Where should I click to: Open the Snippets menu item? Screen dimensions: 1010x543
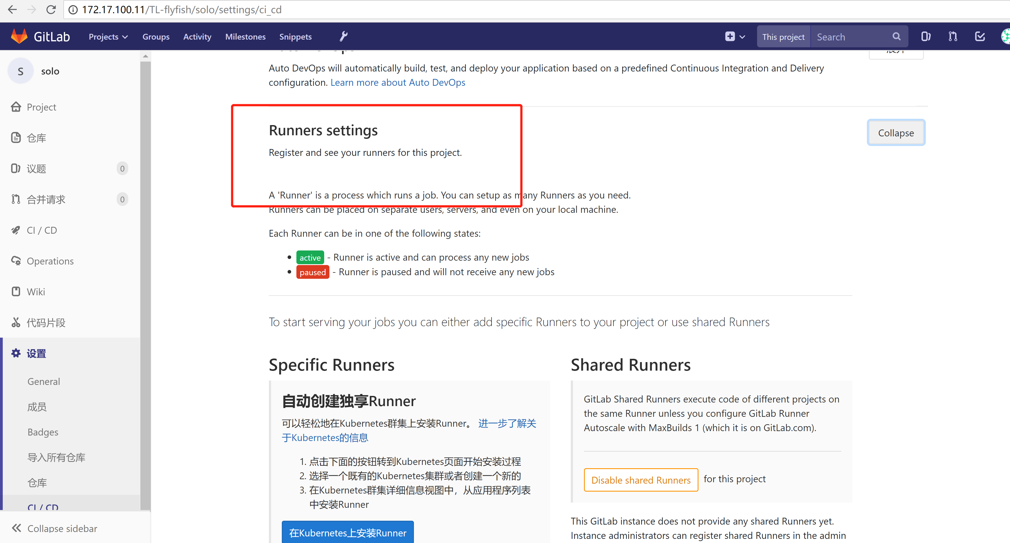[x=295, y=37]
